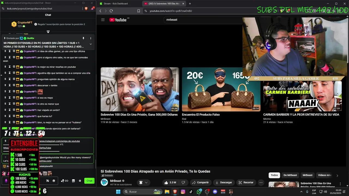Click Descargar button
The image size is (349, 196).
coord(224,182)
